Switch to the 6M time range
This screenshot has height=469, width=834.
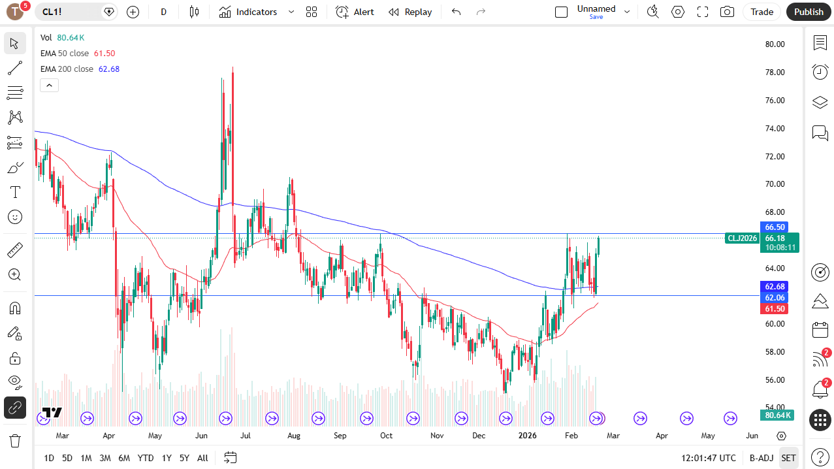(x=124, y=458)
